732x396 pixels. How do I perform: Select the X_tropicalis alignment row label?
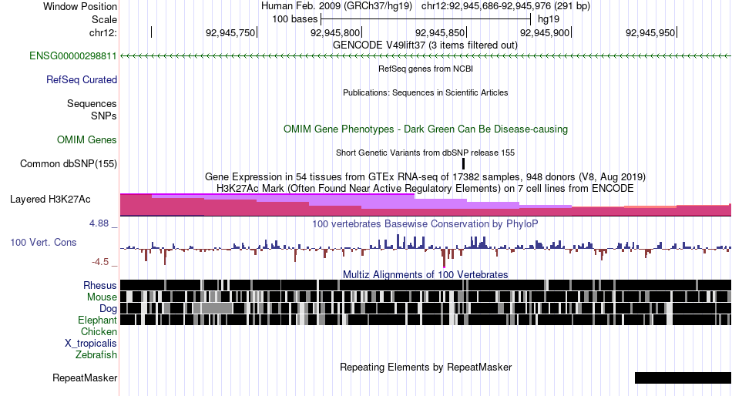91,344
